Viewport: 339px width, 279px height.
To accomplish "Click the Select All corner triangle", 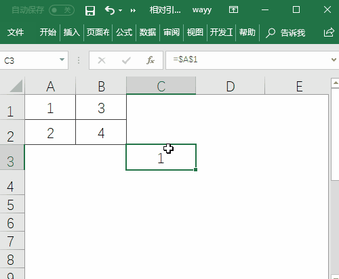I will click(x=16, y=86).
